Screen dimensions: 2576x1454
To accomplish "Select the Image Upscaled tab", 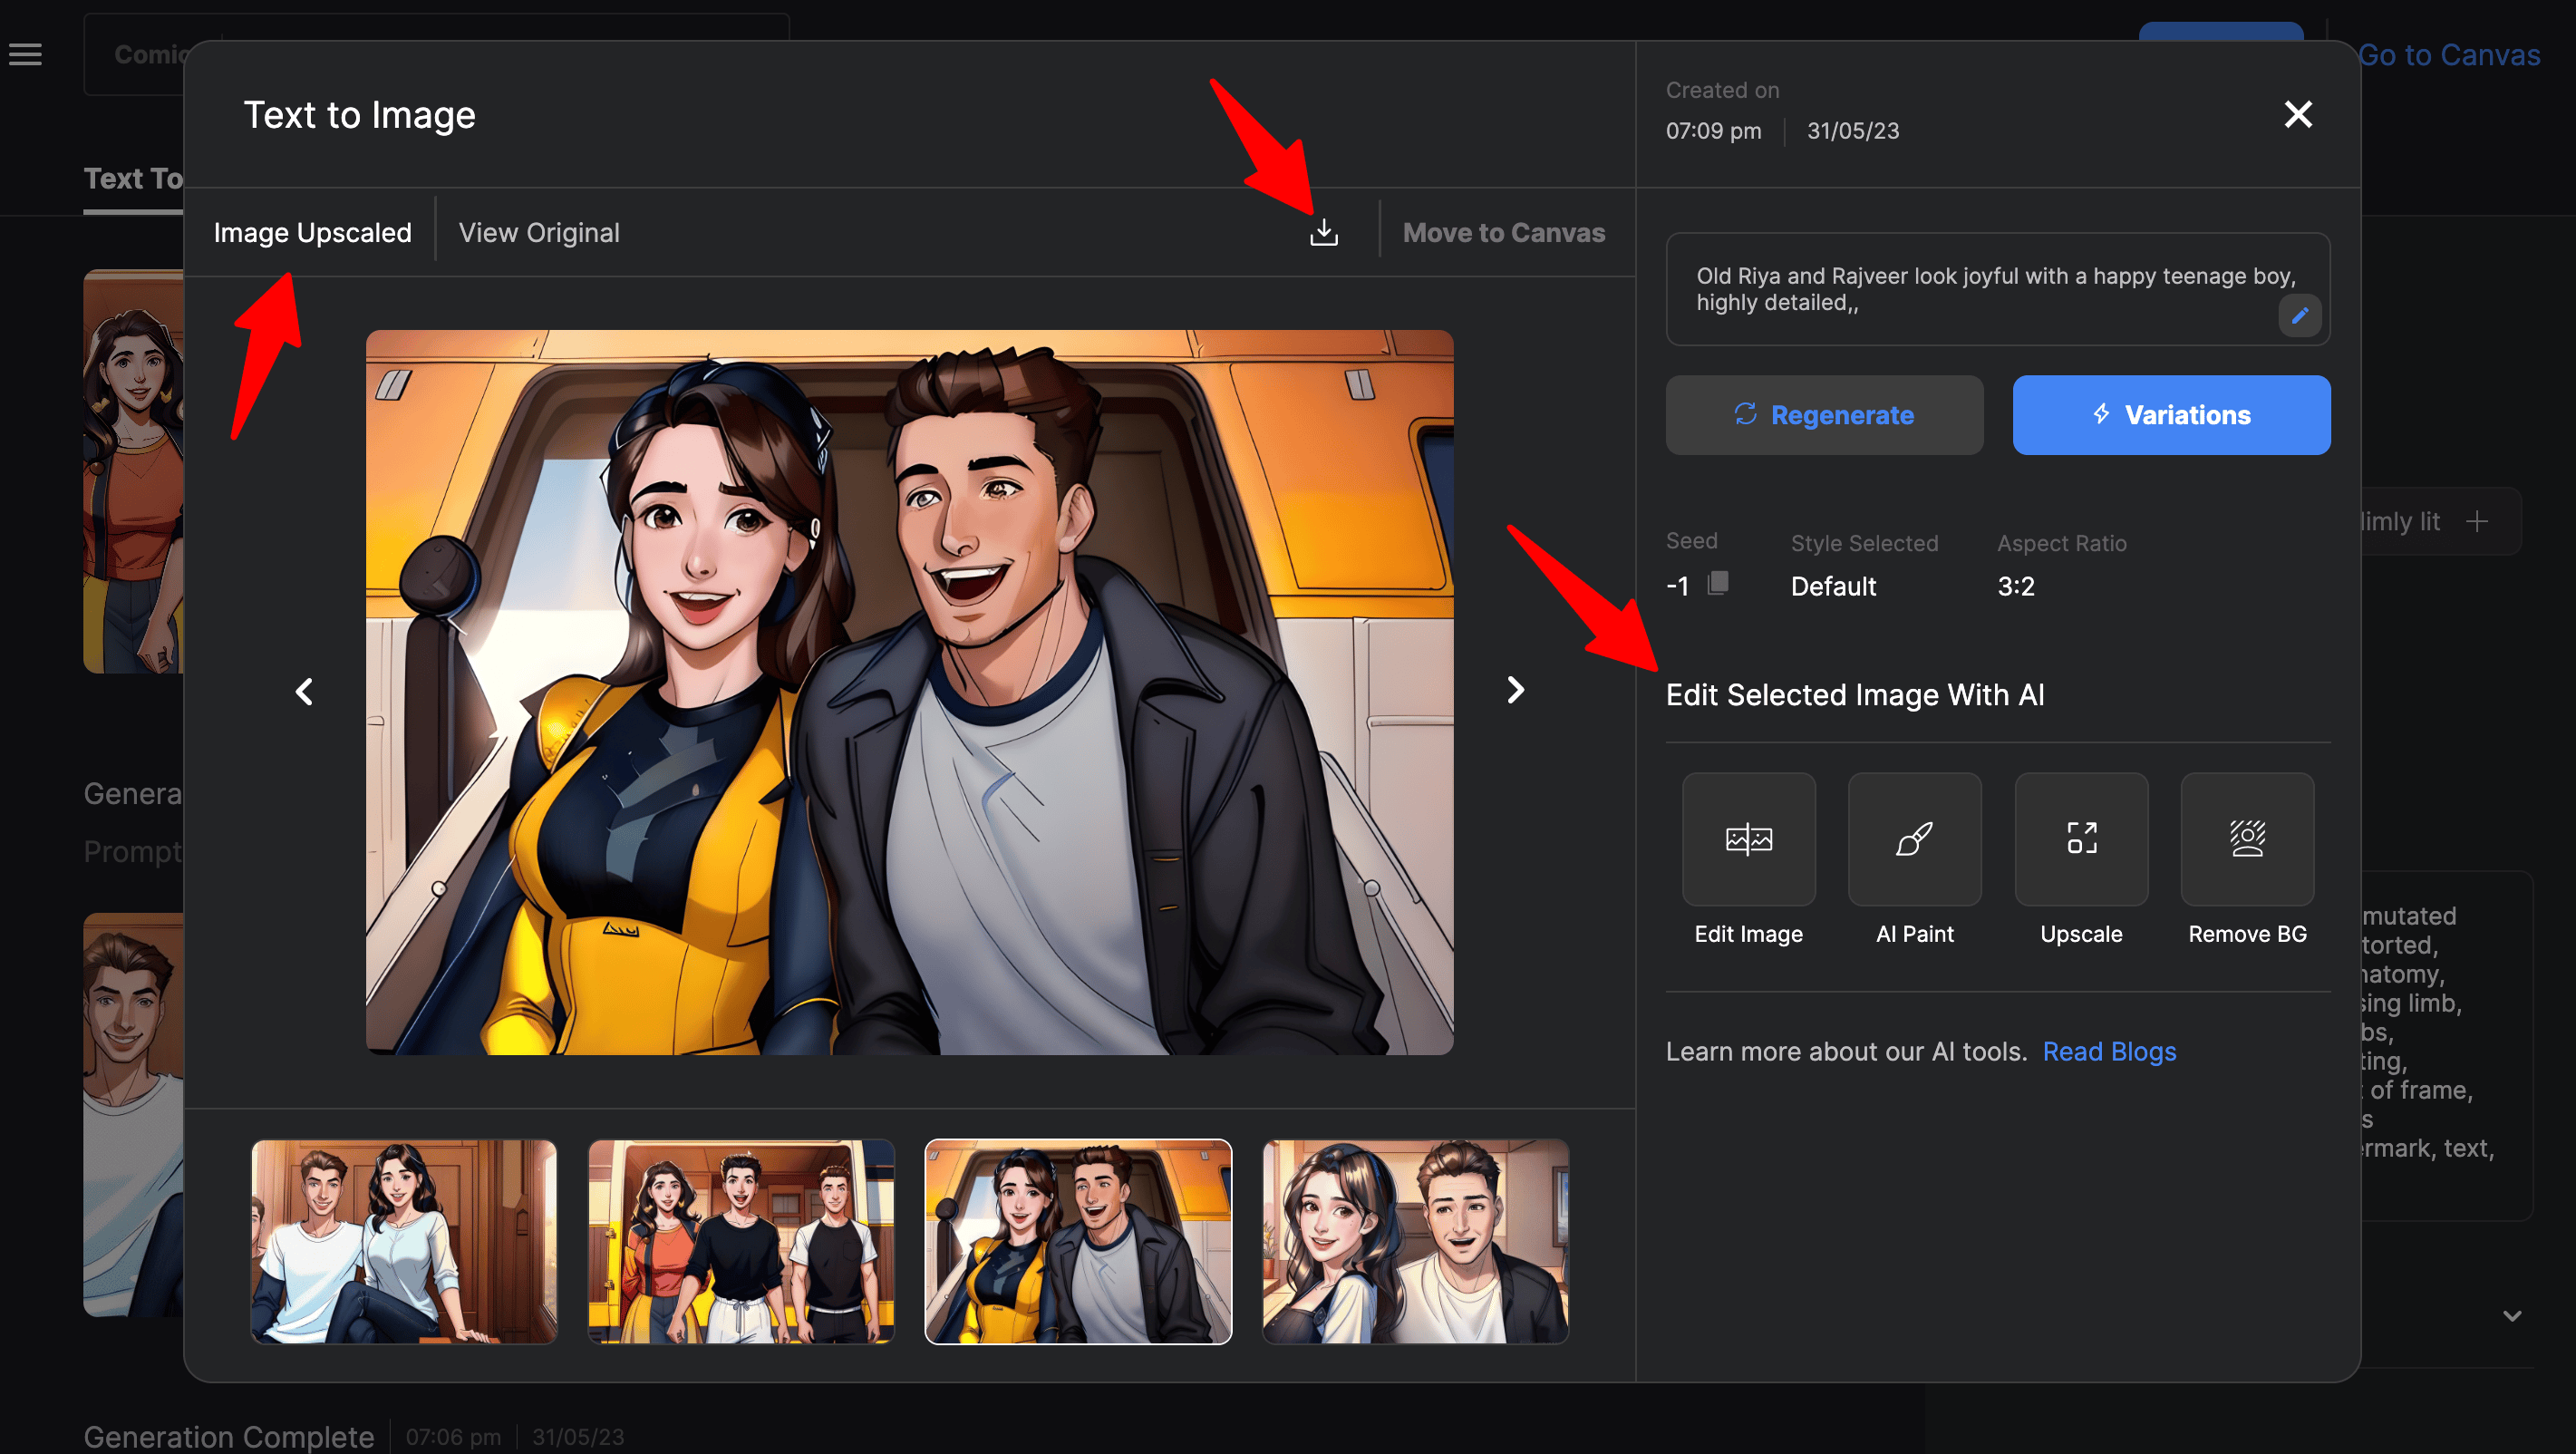I will coord(312,232).
